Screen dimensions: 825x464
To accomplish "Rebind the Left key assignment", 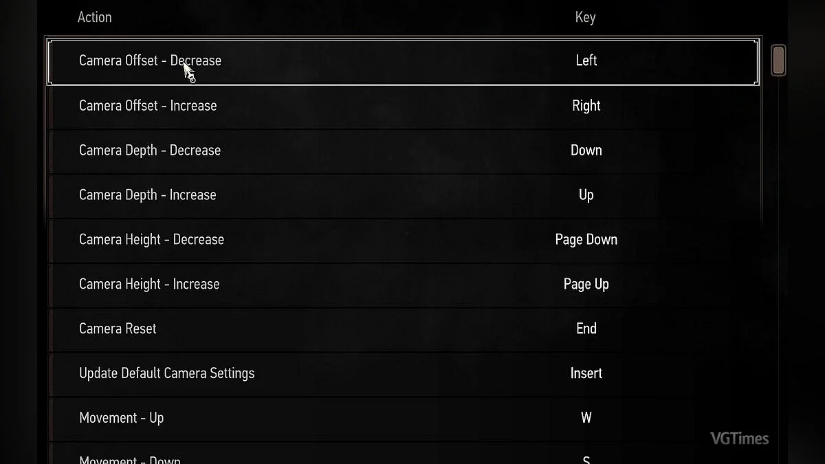I will click(586, 60).
